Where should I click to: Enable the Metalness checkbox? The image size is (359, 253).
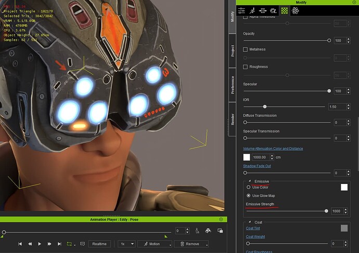click(x=245, y=49)
